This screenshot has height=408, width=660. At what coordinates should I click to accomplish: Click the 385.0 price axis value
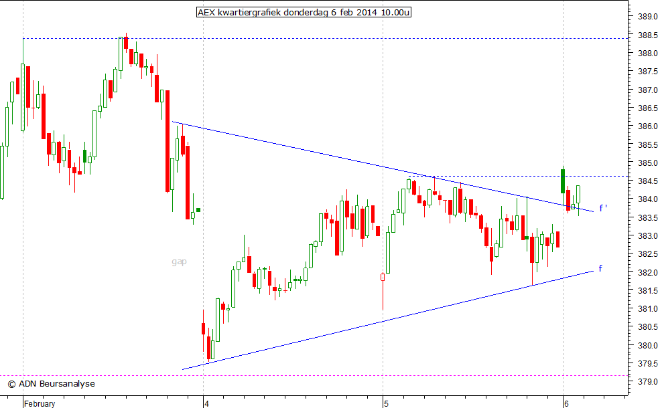click(647, 163)
